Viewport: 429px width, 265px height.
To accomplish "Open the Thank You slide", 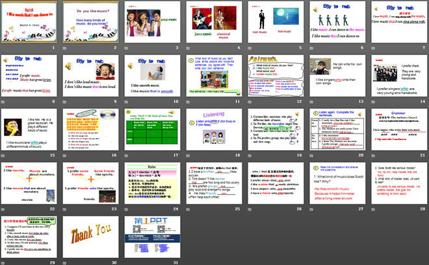I will [90, 238].
